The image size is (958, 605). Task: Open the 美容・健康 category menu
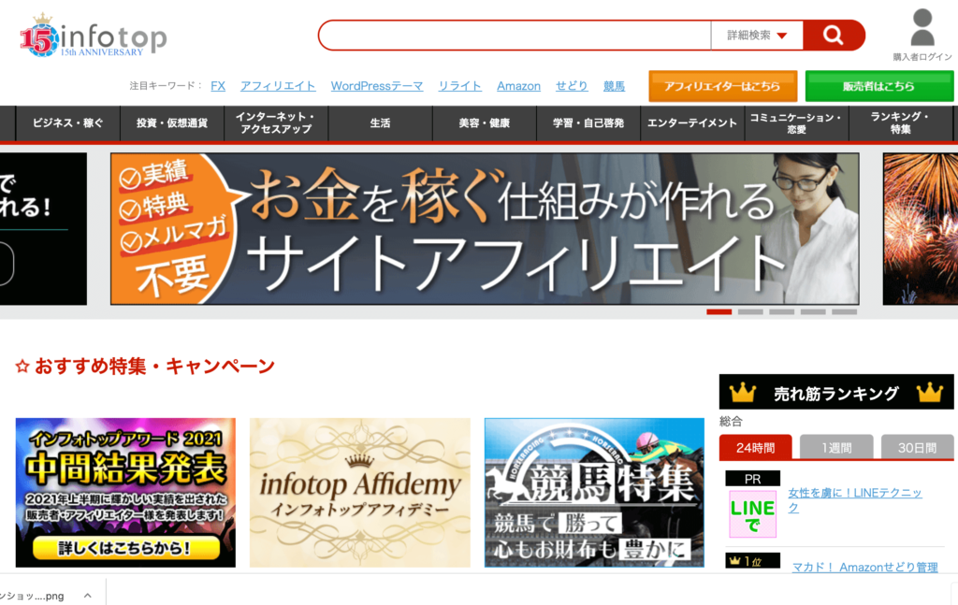tap(484, 123)
